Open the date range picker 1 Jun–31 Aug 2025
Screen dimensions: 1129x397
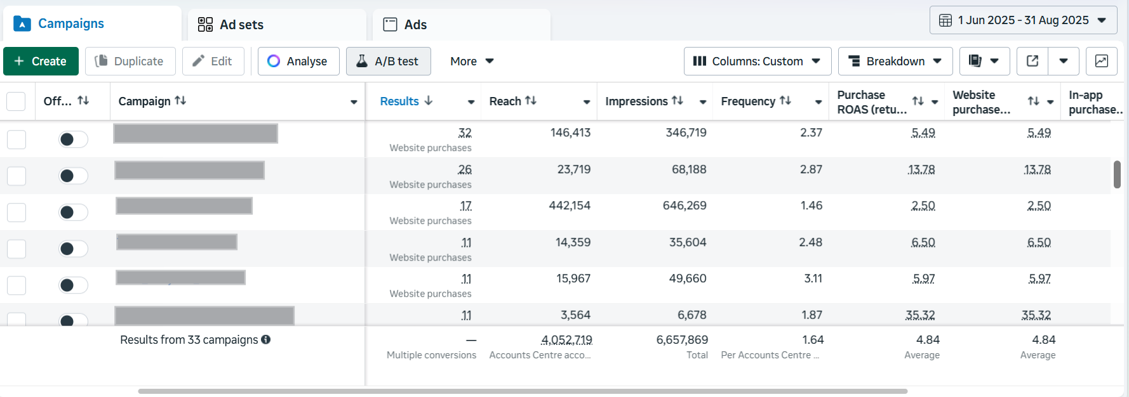point(1023,20)
